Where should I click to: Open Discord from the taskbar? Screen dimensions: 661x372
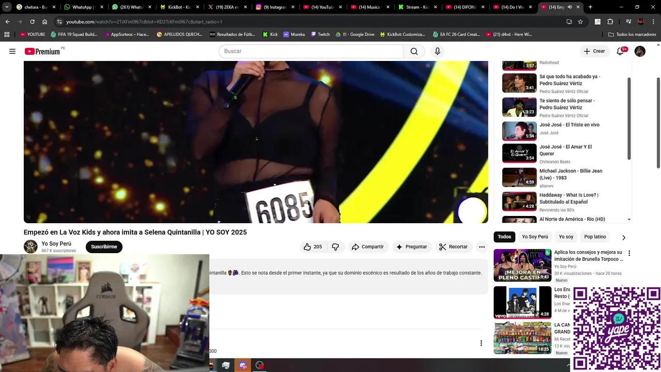point(243,365)
